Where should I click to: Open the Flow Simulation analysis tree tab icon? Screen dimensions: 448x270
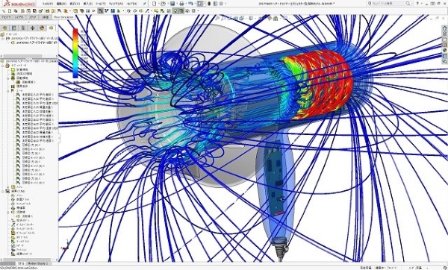[51, 28]
